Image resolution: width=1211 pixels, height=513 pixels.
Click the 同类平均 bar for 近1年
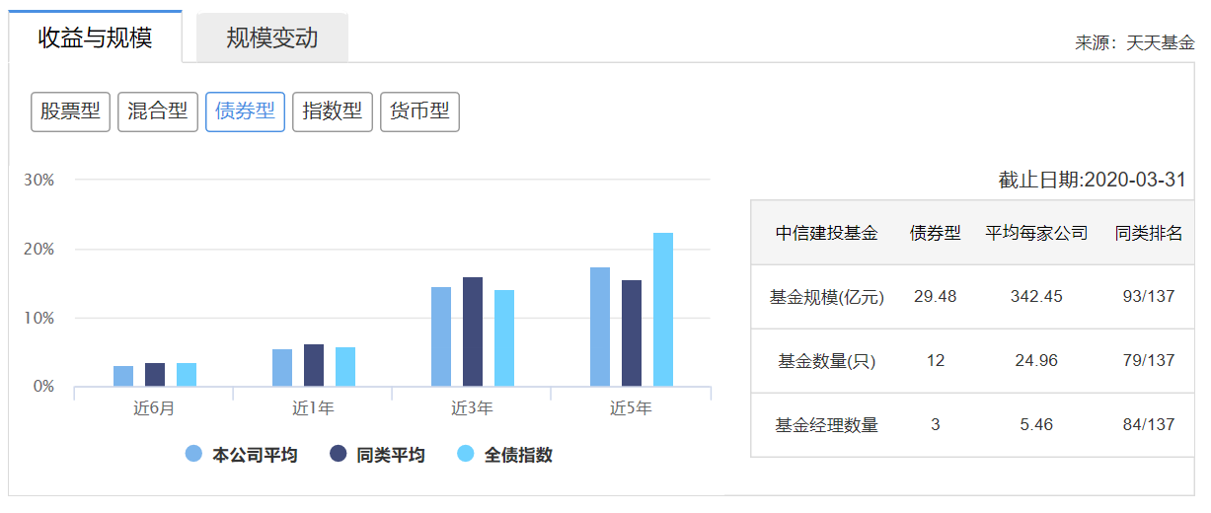[314, 365]
